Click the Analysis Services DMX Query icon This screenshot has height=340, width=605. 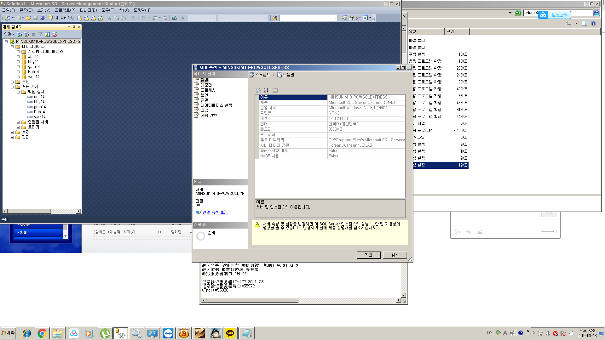[93, 18]
